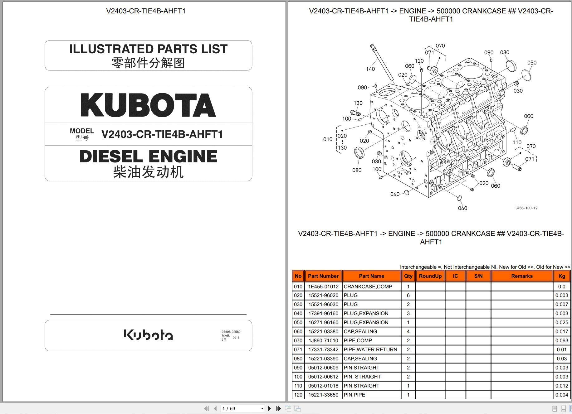This screenshot has width=572, height=414.
Task: Click diagram callout 010
Action: tap(328, 139)
